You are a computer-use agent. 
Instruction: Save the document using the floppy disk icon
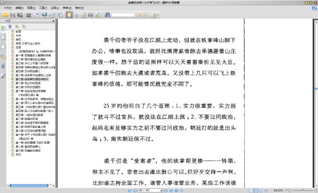(x=13, y=15)
